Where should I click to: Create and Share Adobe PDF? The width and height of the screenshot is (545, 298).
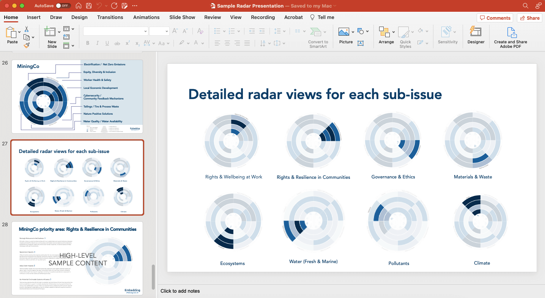pos(510,36)
